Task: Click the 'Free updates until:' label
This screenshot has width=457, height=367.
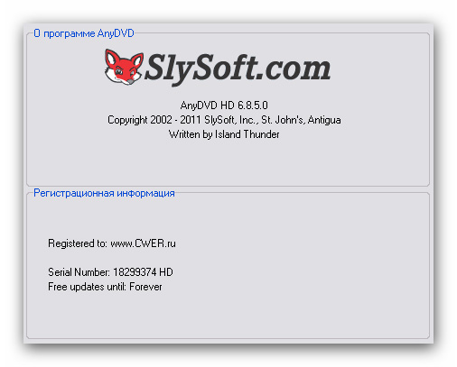Action: [x=87, y=287]
